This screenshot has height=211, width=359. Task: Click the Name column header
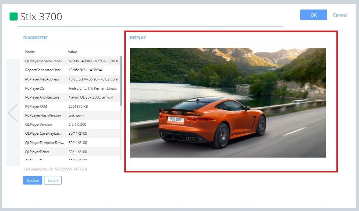point(30,52)
